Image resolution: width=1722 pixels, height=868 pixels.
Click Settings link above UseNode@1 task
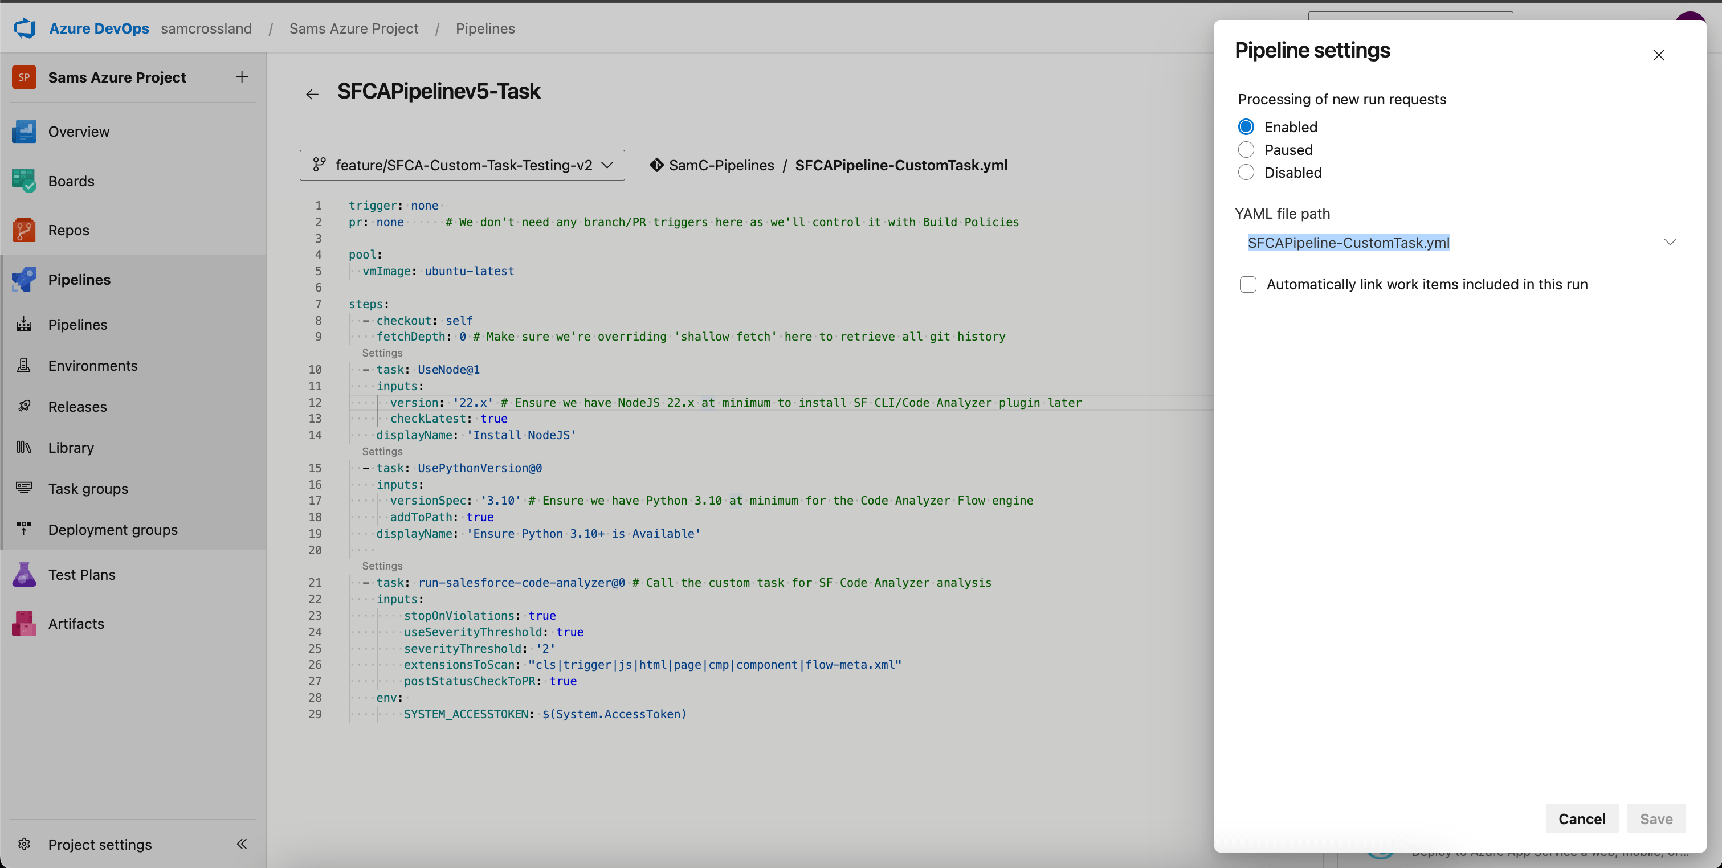(x=382, y=353)
